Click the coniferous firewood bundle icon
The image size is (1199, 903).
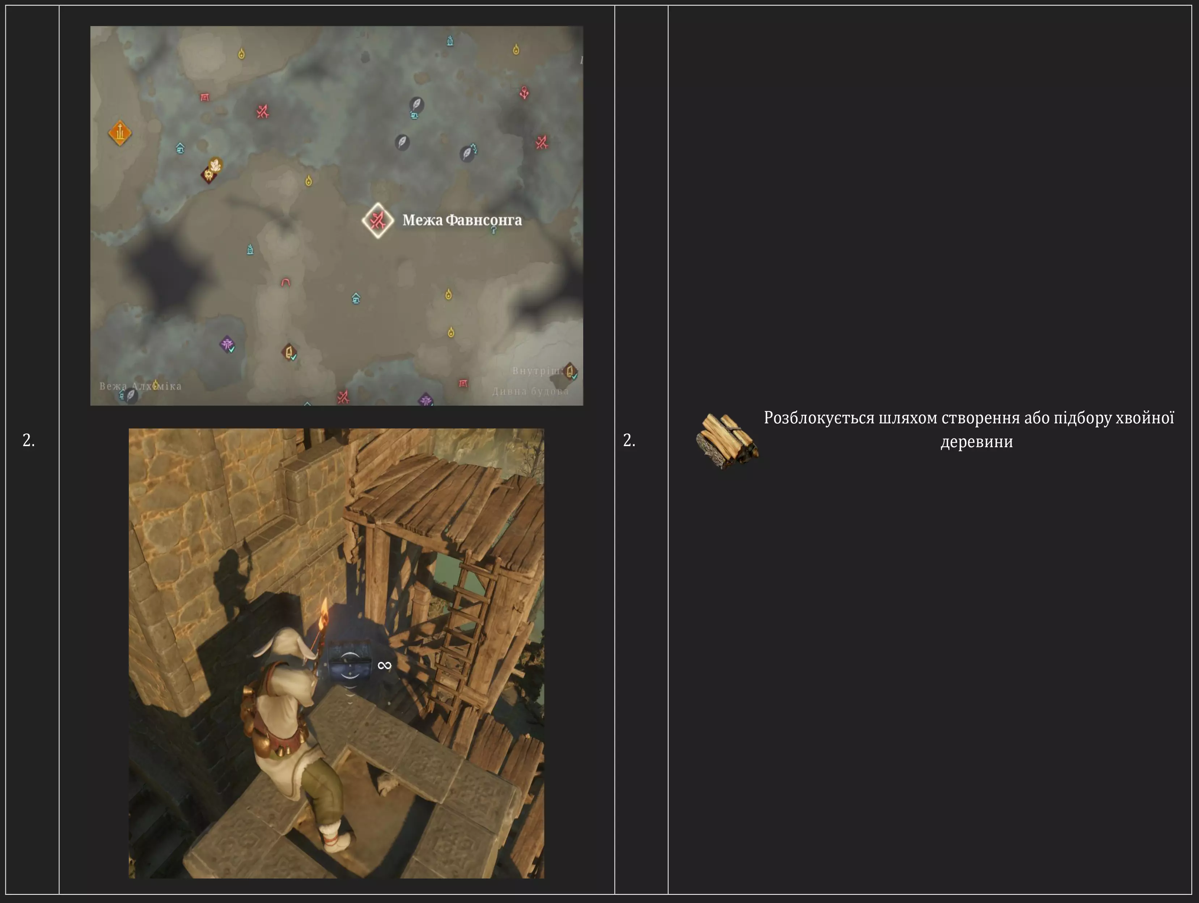726,441
